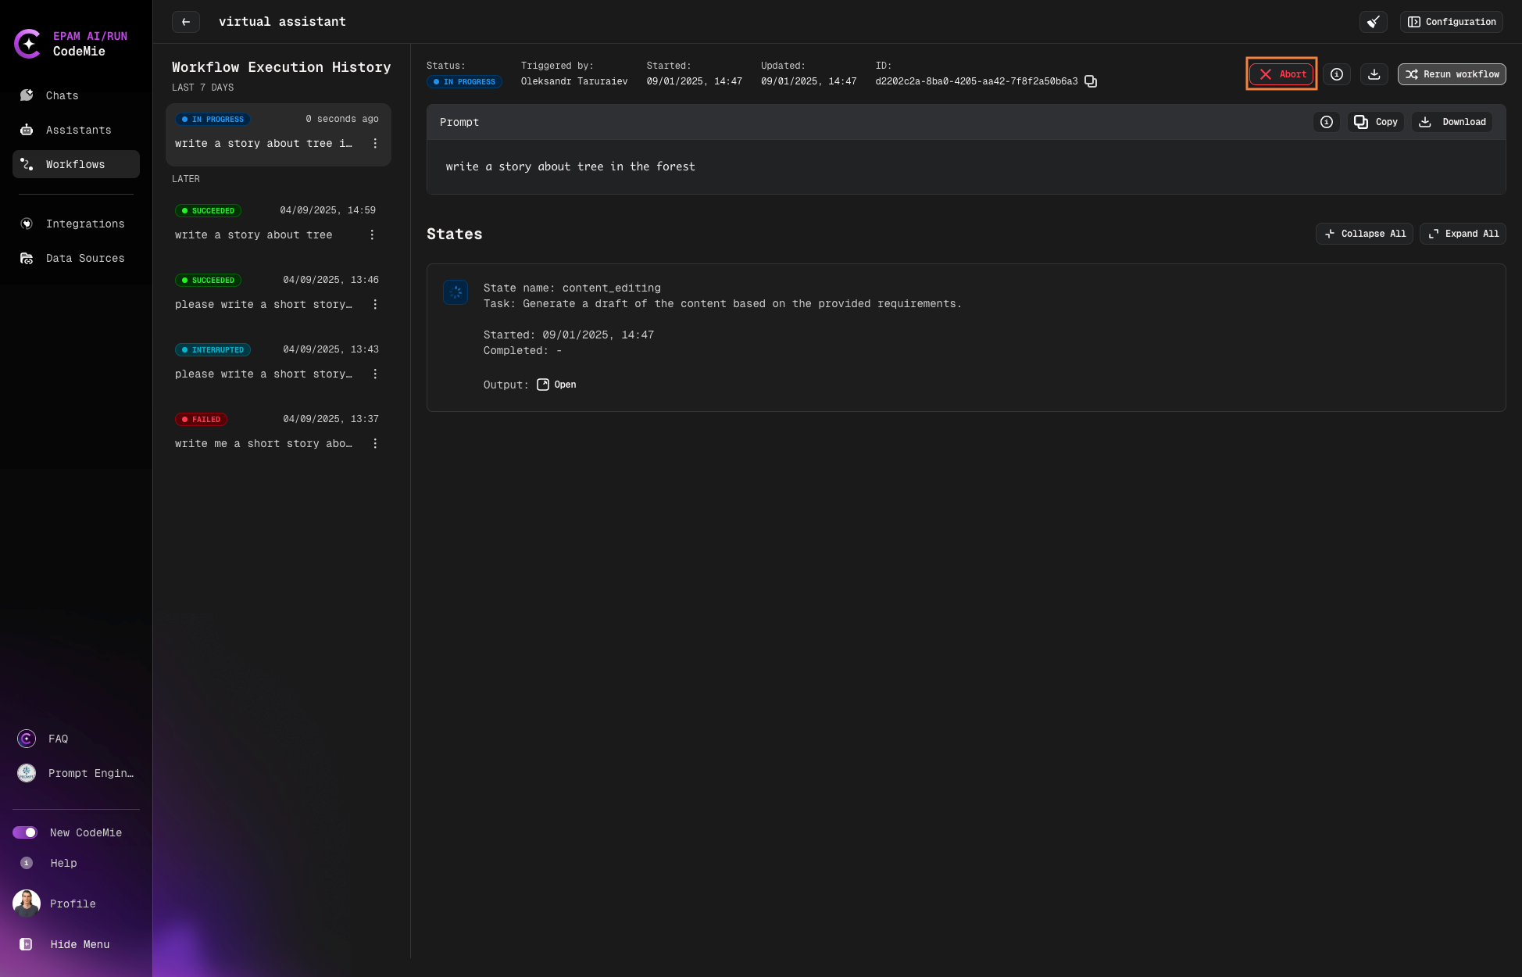The height and width of the screenshot is (977, 1522).
Task: Abort the running workflow
Action: click(x=1281, y=74)
